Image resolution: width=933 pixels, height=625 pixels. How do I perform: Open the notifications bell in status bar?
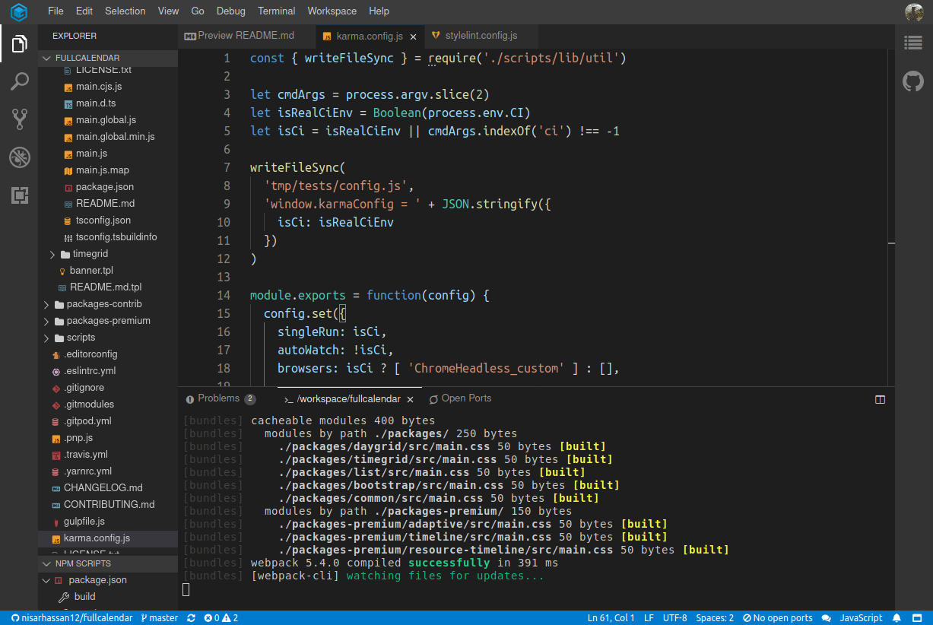point(897,618)
